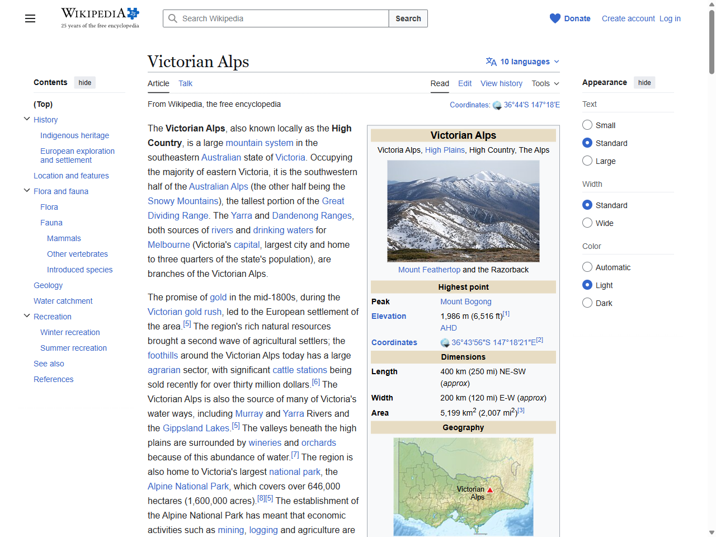Open the Gippsland Lakes link

(196, 428)
